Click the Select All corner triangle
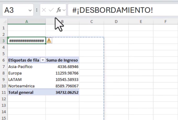The height and width of the screenshot is (120, 178). [x=4, y=21]
